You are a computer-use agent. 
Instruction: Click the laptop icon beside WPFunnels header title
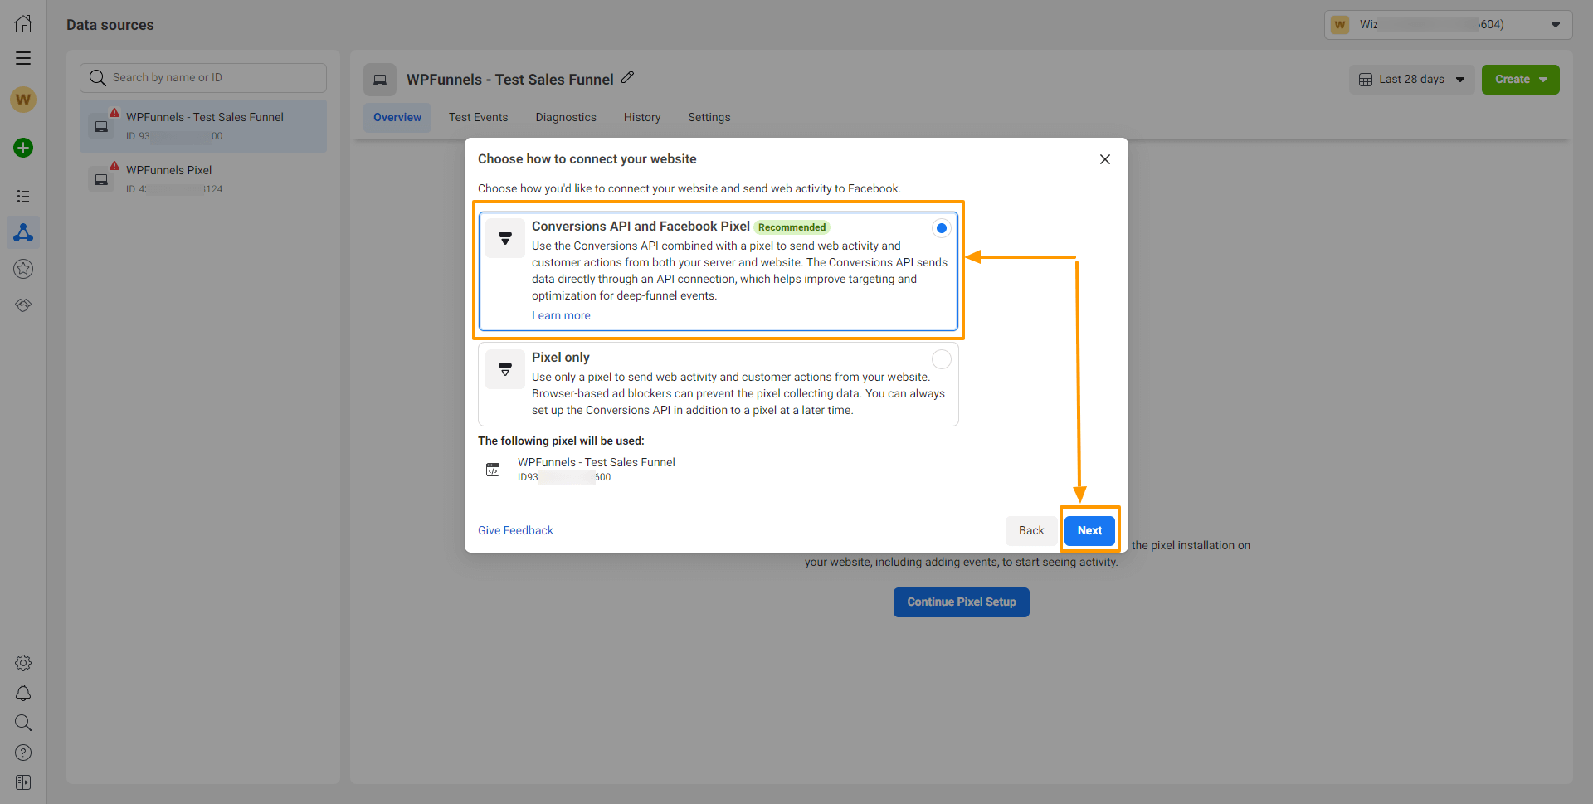[x=380, y=80]
